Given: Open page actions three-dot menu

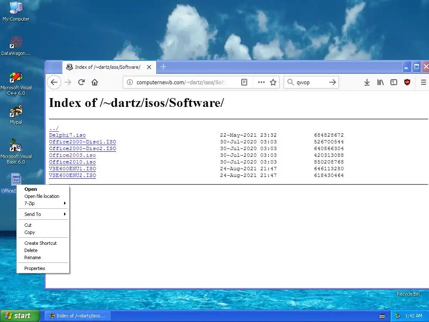Looking at the screenshot, I should 261,82.
